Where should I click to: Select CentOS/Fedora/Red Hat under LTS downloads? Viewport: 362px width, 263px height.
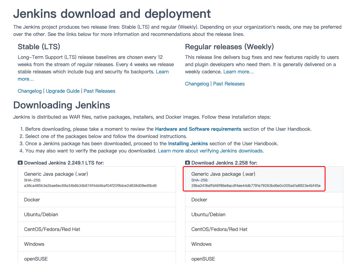coord(97,229)
